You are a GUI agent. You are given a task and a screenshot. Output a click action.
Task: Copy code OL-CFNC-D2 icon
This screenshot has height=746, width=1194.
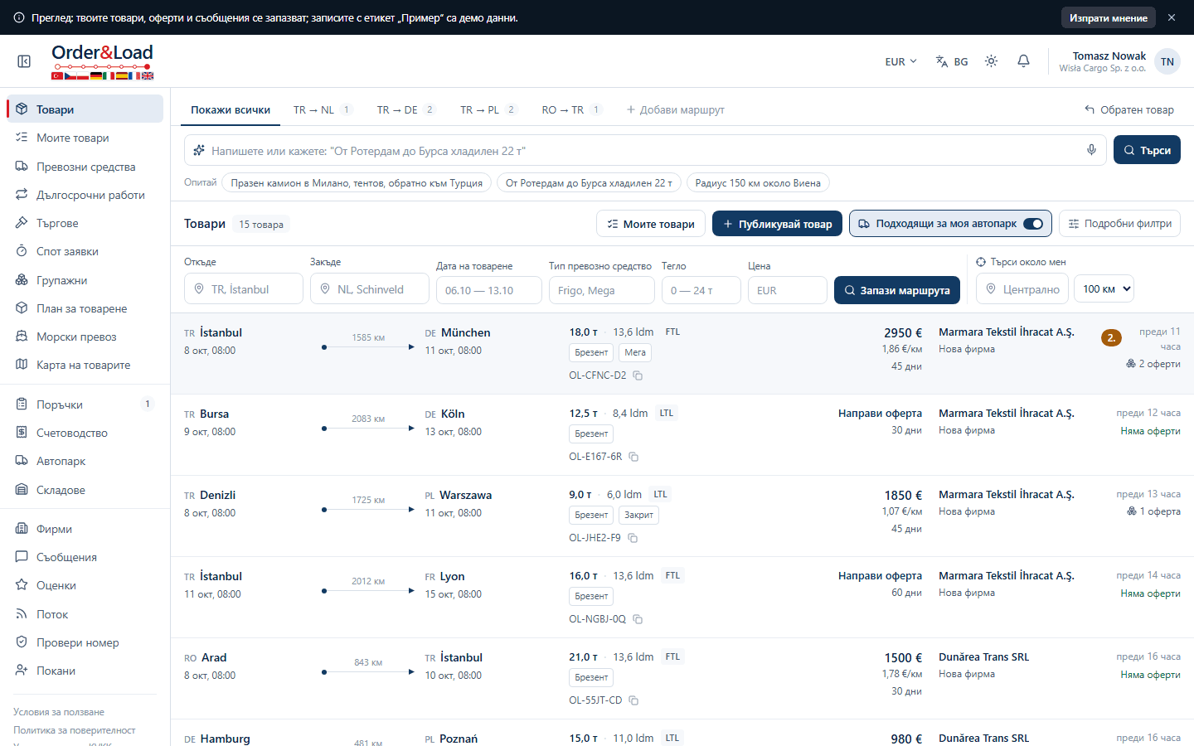(x=638, y=375)
